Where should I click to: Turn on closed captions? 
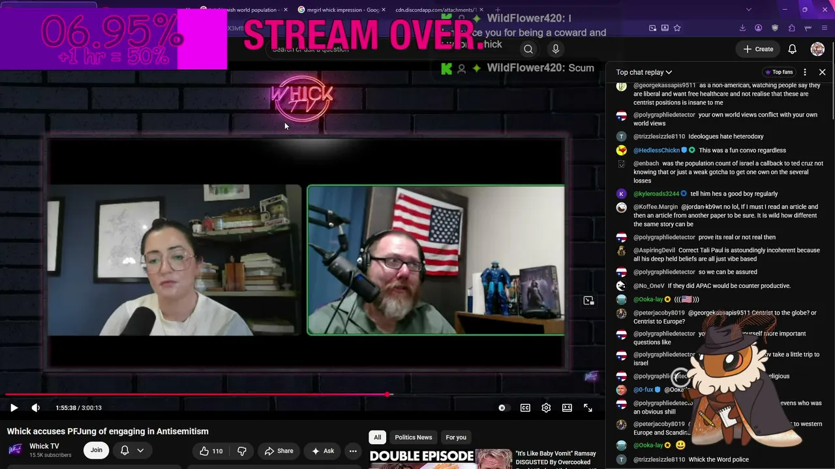click(525, 408)
